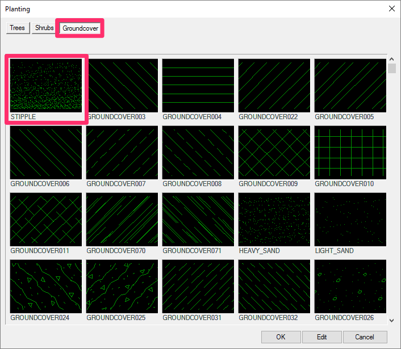
Task: Pick the GROUNDCOVER026 pebble pattern
Action: coord(350,287)
